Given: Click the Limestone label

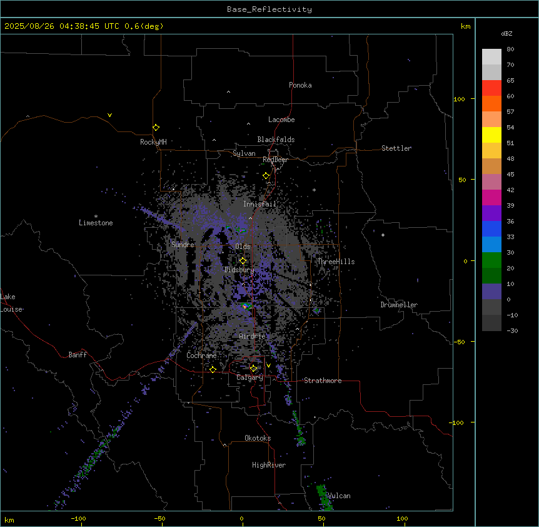Looking at the screenshot, I should pos(96,223).
